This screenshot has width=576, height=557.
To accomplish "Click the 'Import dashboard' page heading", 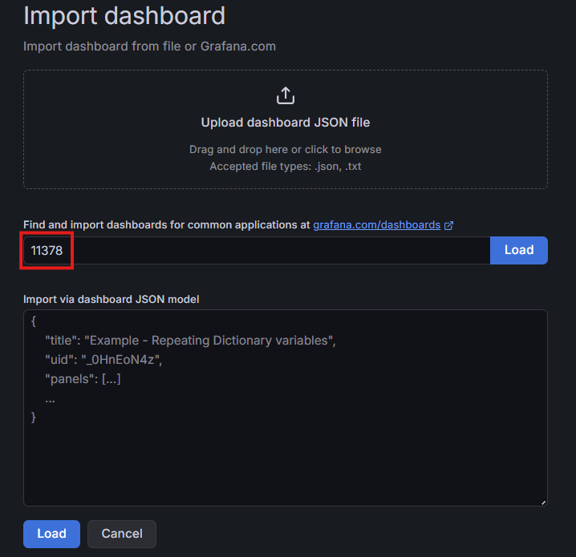I will 124,15.
